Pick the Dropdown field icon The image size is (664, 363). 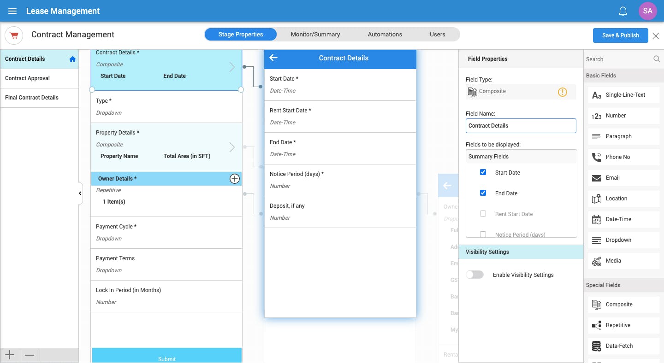597,240
